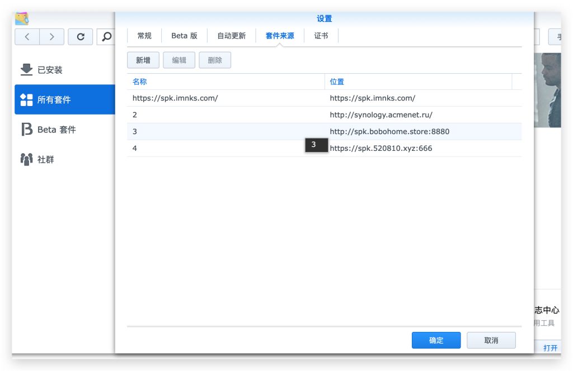This screenshot has width=573, height=371.
Task: Click the 打开 link in the background window
Action: pos(550,348)
